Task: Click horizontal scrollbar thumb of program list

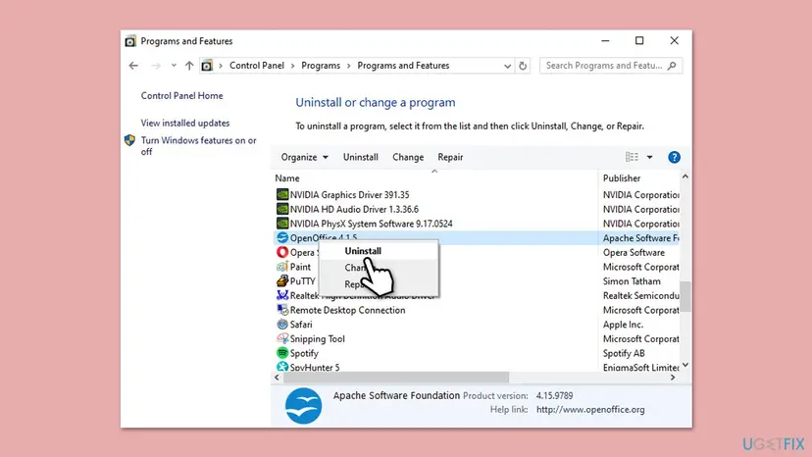Action: (x=395, y=378)
